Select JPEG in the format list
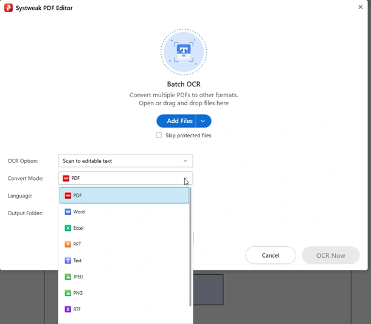Screen dimensions: 371x324 (x=124, y=277)
